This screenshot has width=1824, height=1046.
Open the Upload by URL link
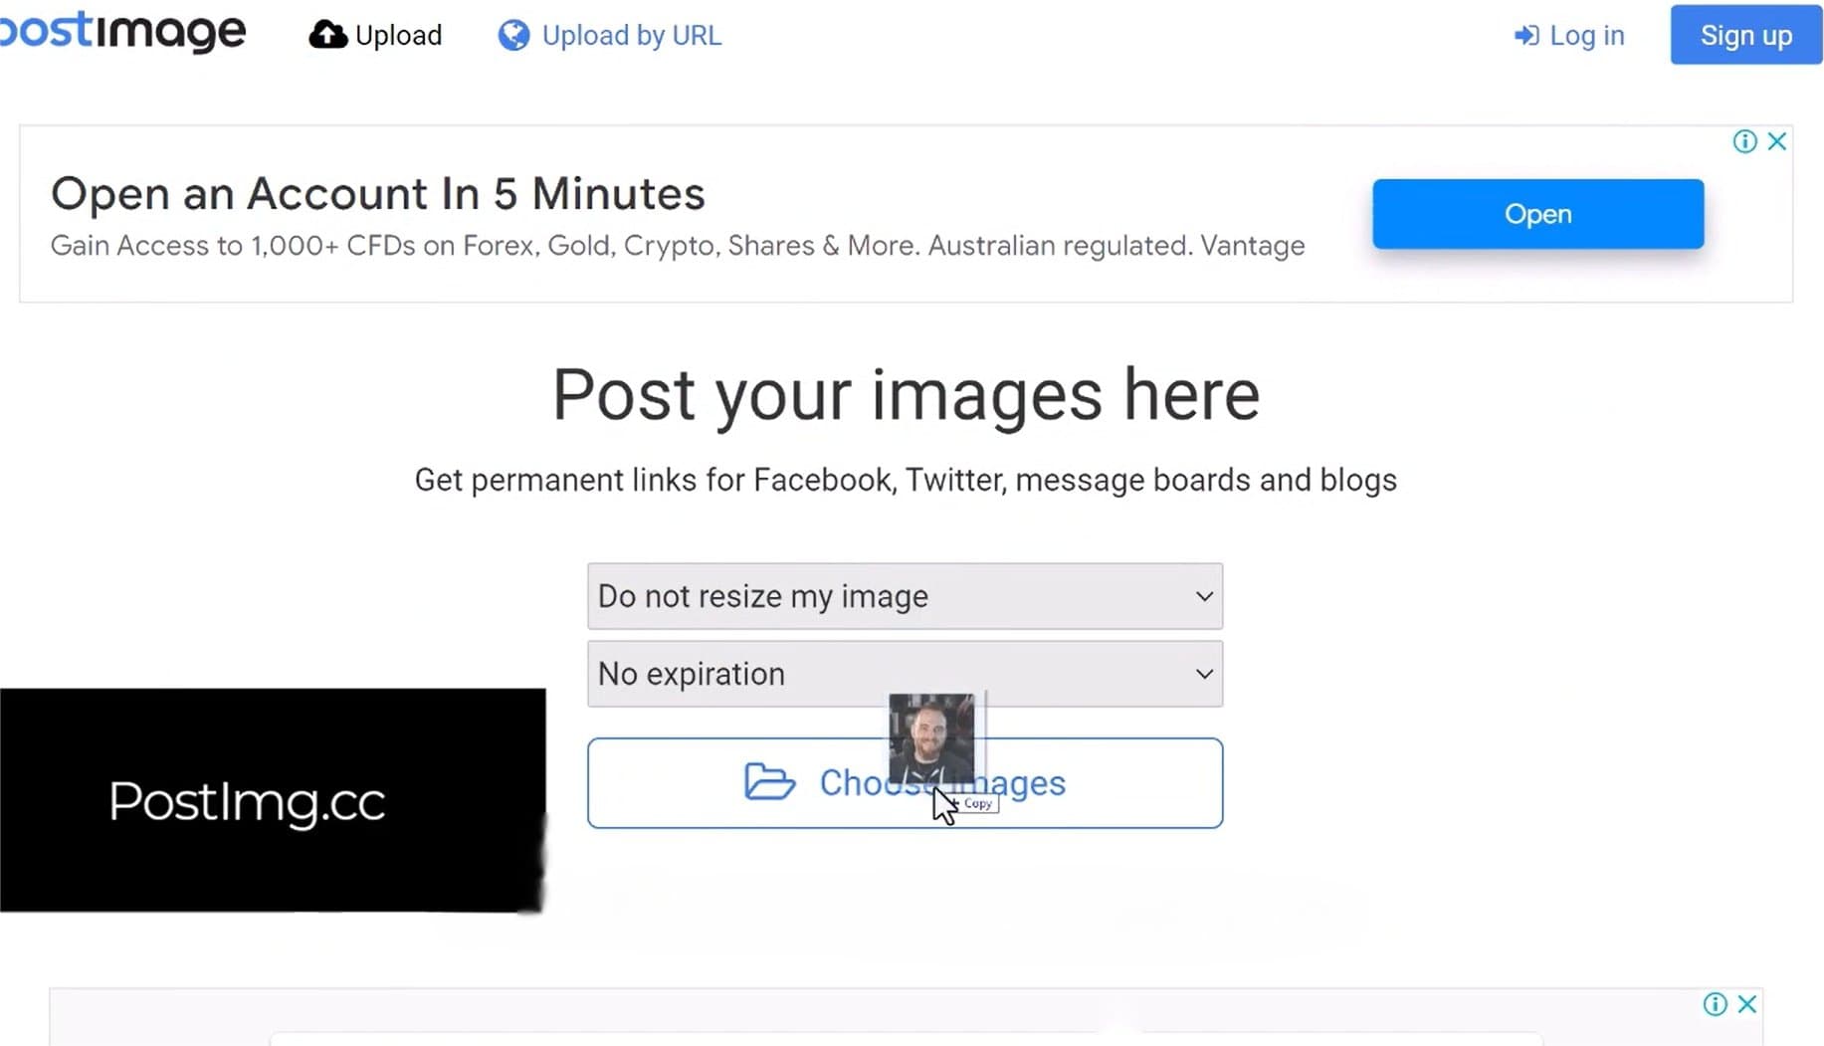[x=631, y=36]
